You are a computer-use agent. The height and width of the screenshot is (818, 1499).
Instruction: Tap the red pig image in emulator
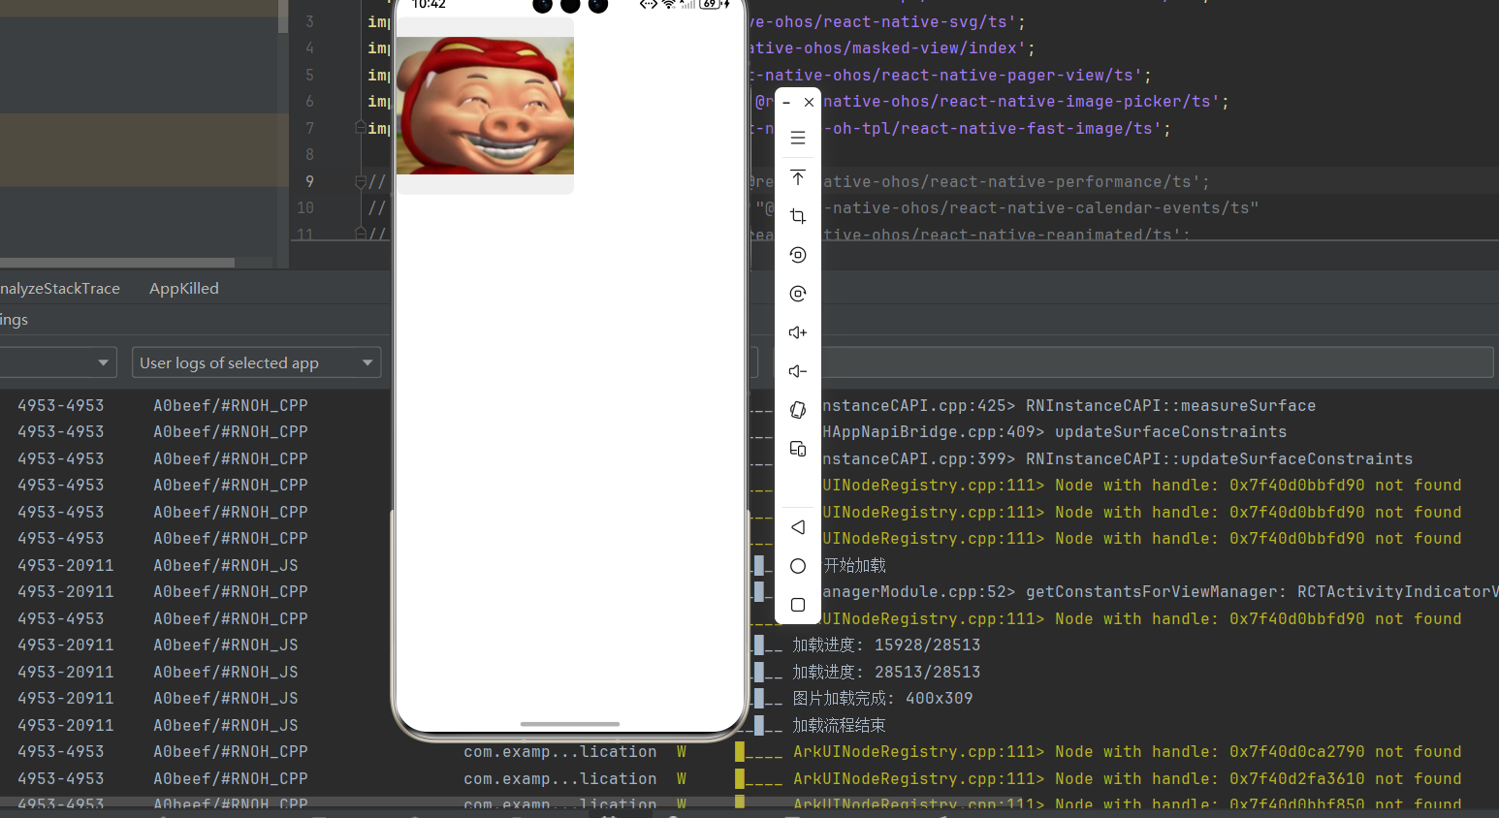(485, 106)
